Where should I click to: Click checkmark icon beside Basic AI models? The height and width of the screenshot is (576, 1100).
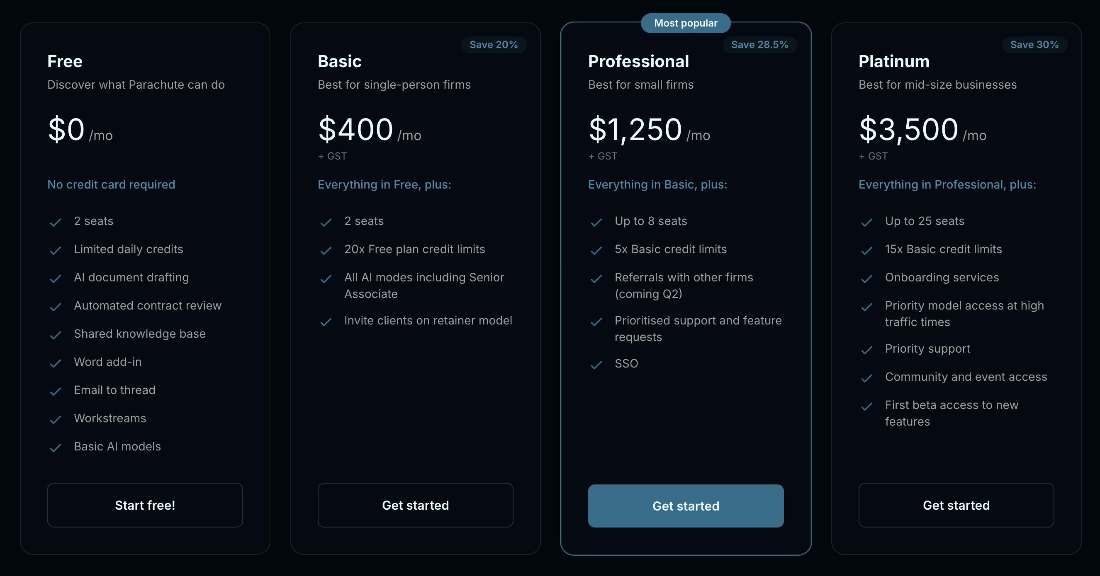click(x=56, y=448)
